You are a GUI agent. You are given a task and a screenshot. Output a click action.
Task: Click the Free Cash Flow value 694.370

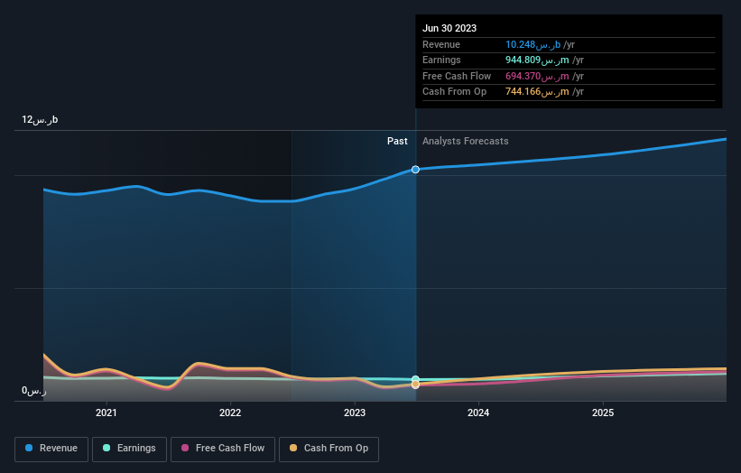click(x=537, y=76)
